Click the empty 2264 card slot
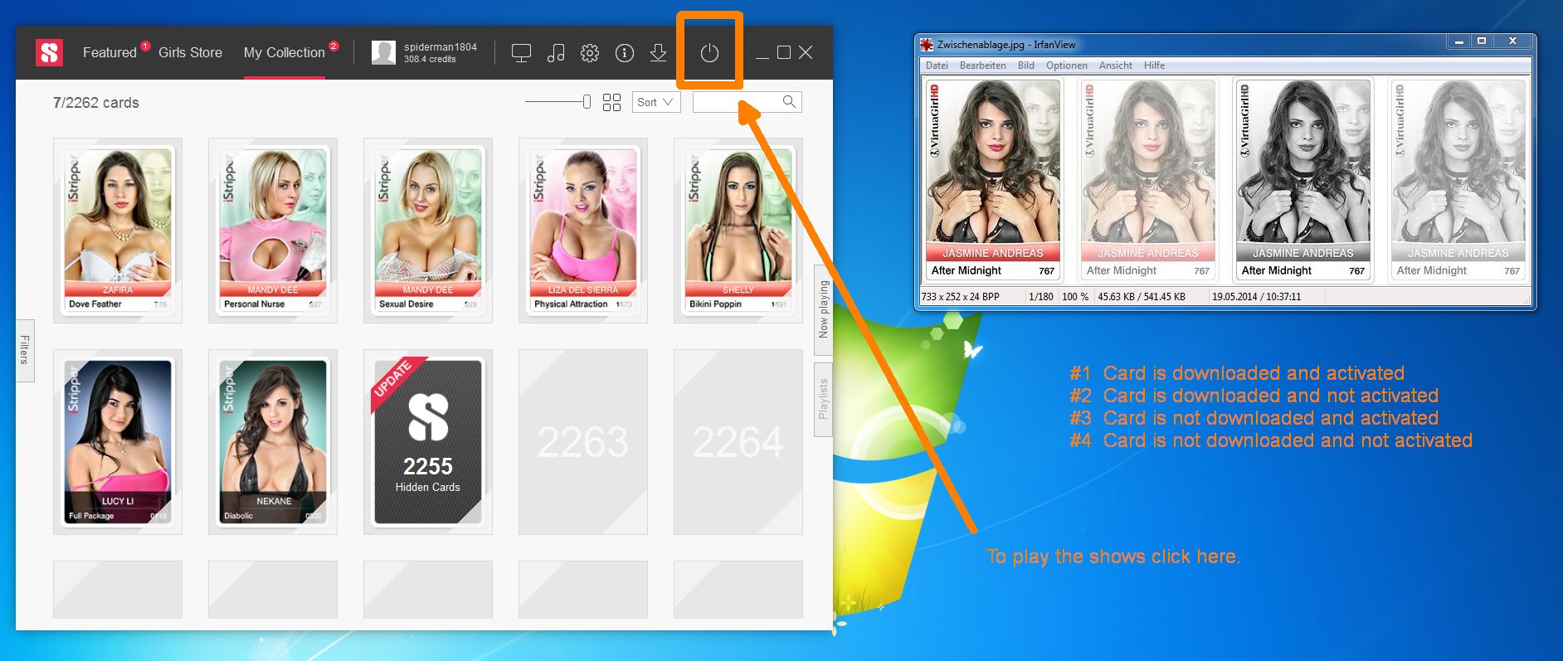The image size is (1563, 661). pyautogui.click(x=738, y=442)
